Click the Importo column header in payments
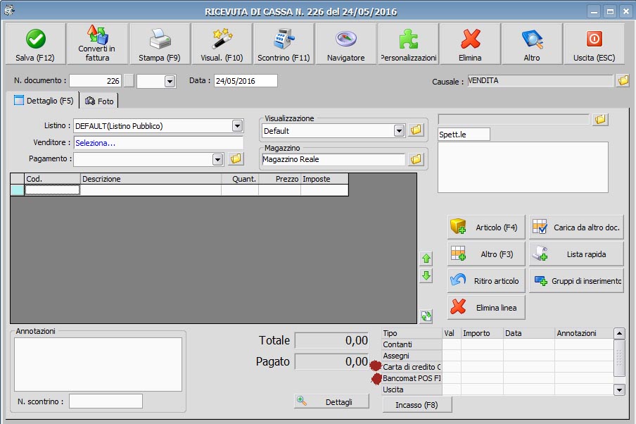 click(x=482, y=333)
